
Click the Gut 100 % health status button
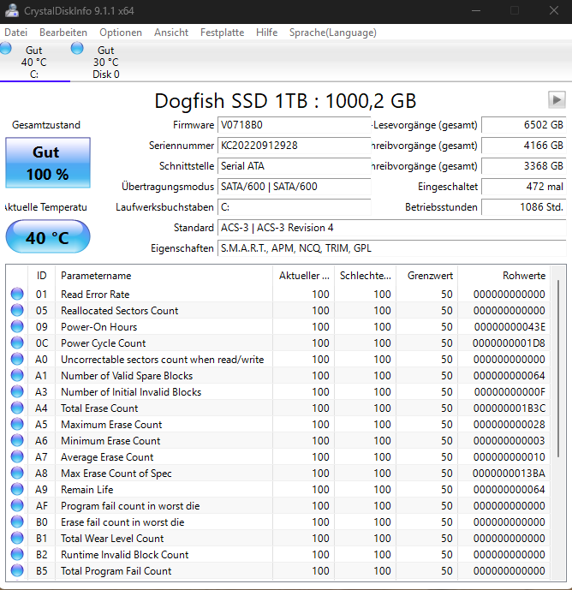point(48,163)
